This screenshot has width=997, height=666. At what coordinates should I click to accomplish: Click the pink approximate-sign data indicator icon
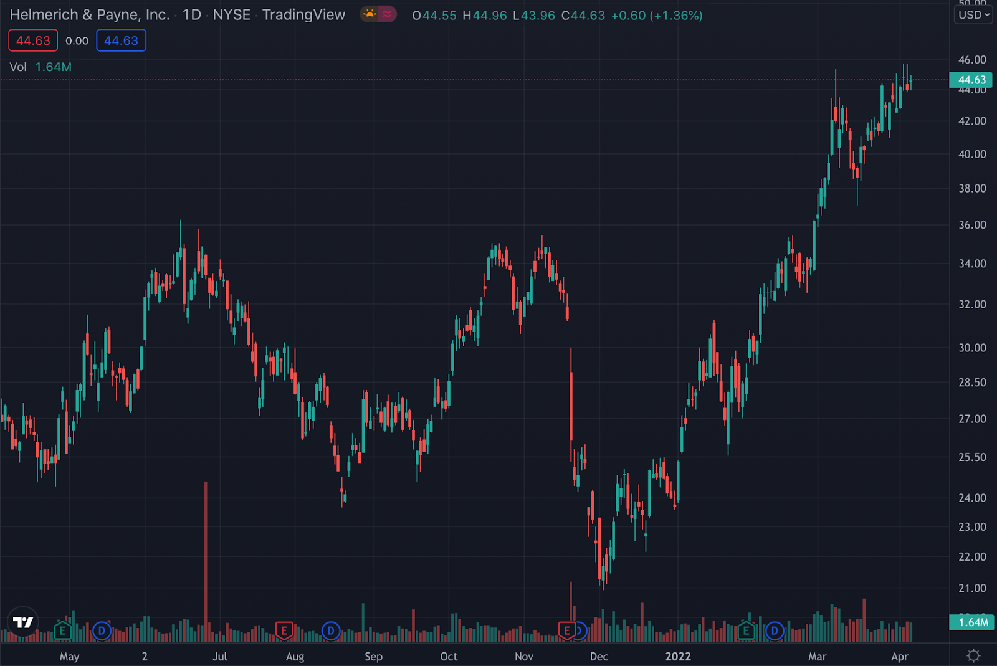(387, 14)
